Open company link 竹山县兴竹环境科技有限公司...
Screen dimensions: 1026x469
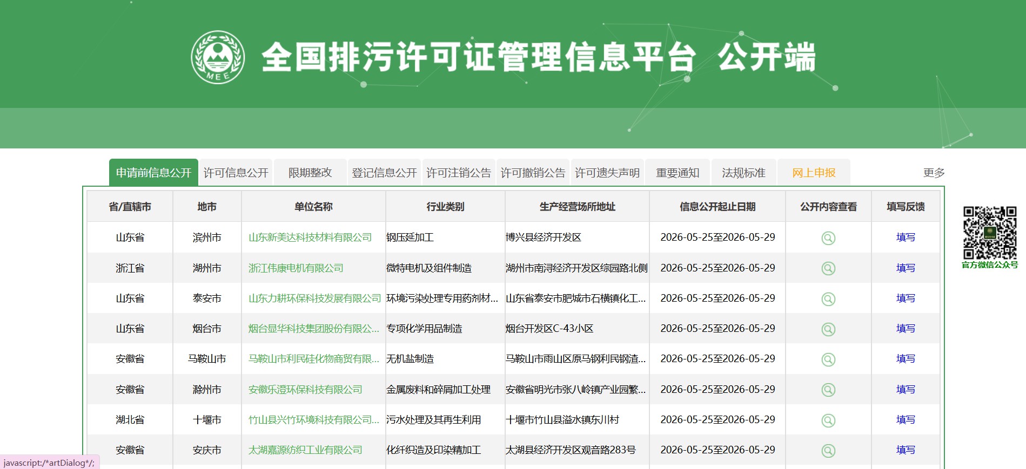314,420
